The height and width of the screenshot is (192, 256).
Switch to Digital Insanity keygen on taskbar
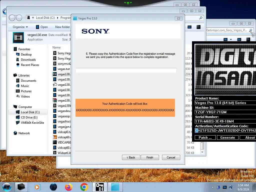coord(99,187)
